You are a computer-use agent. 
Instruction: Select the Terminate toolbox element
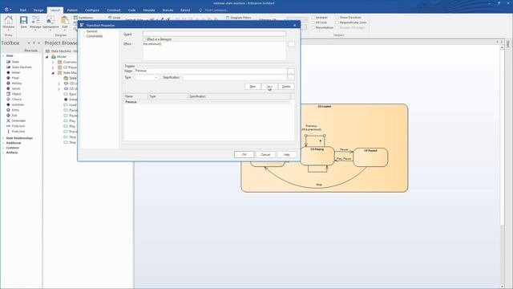click(x=16, y=120)
